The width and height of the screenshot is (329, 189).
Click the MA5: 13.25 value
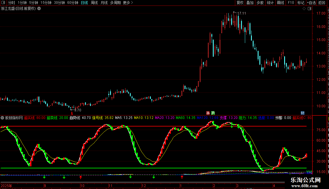pyautogui.click(x=124, y=118)
